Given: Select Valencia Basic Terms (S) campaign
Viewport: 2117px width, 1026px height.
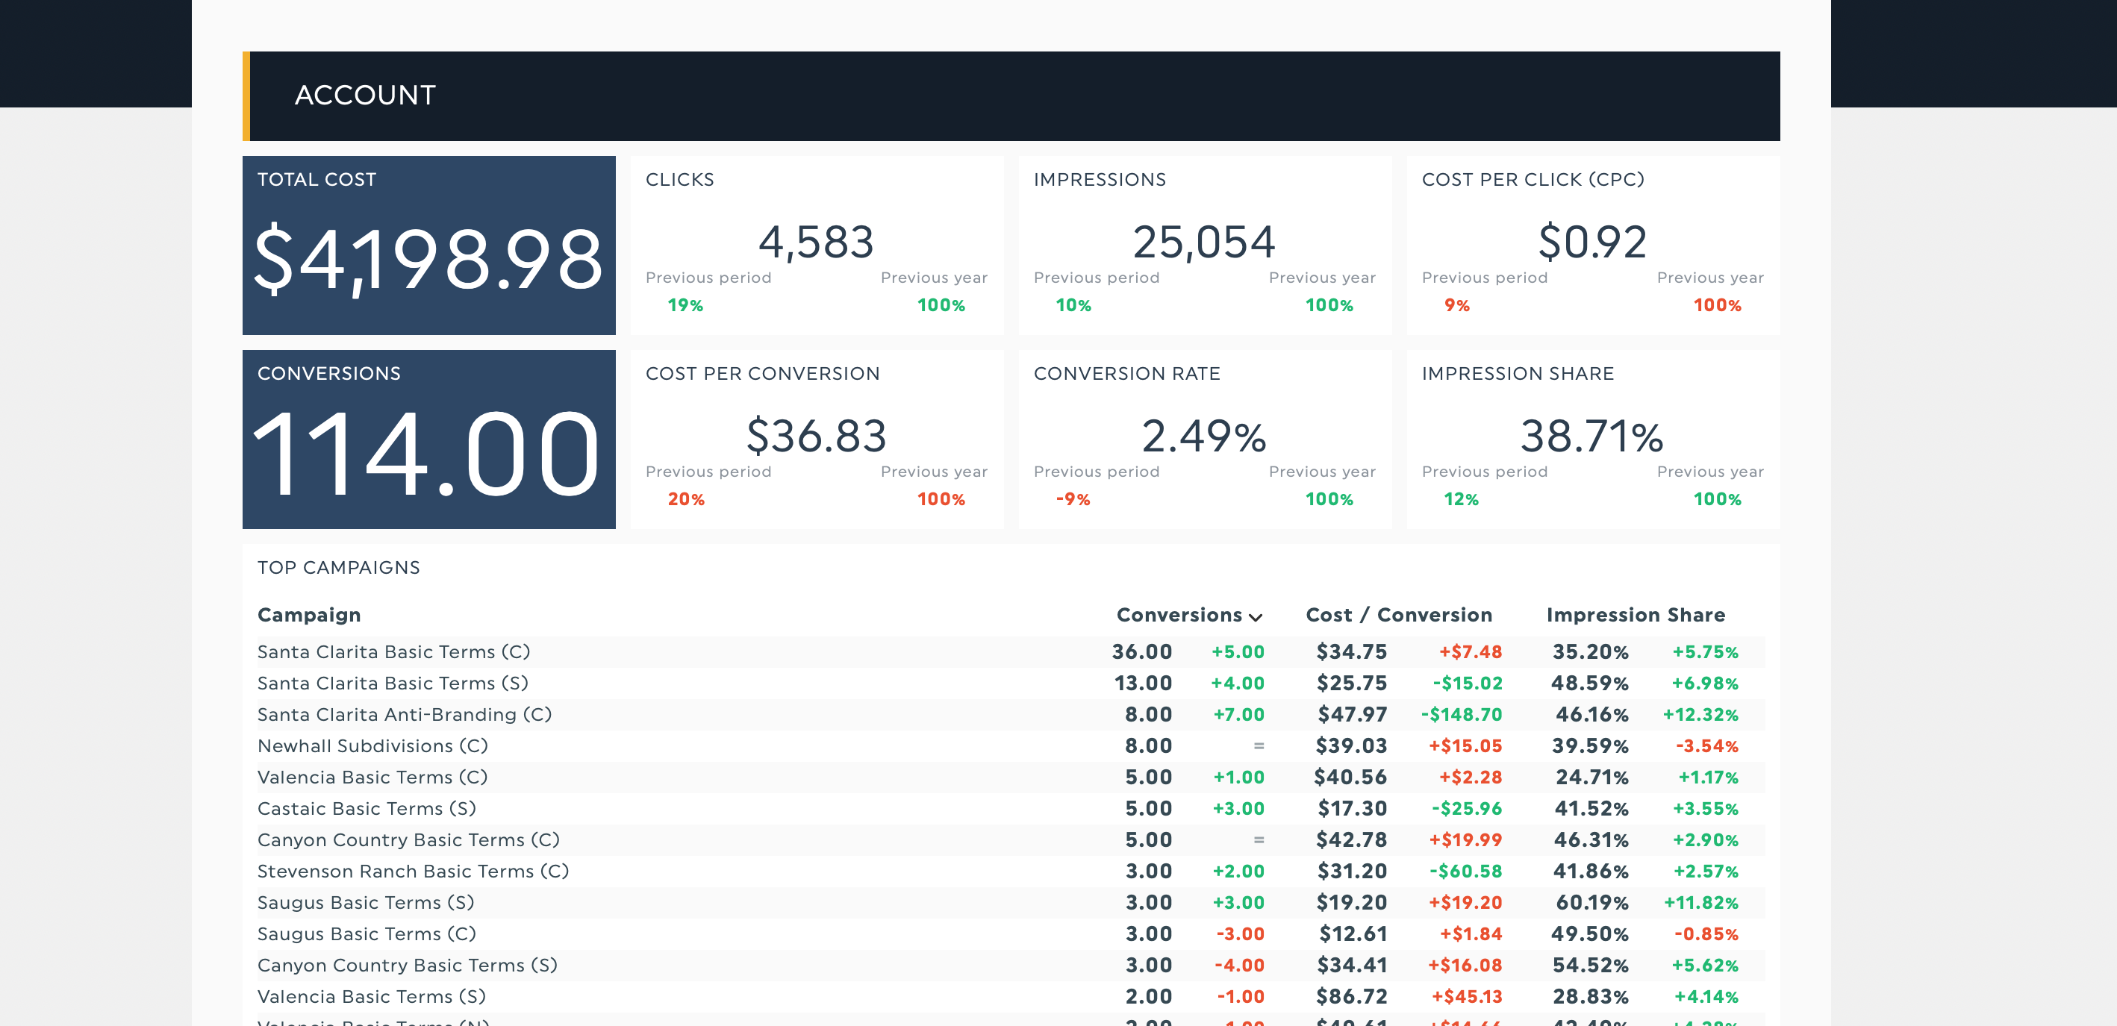Looking at the screenshot, I should click(x=372, y=996).
